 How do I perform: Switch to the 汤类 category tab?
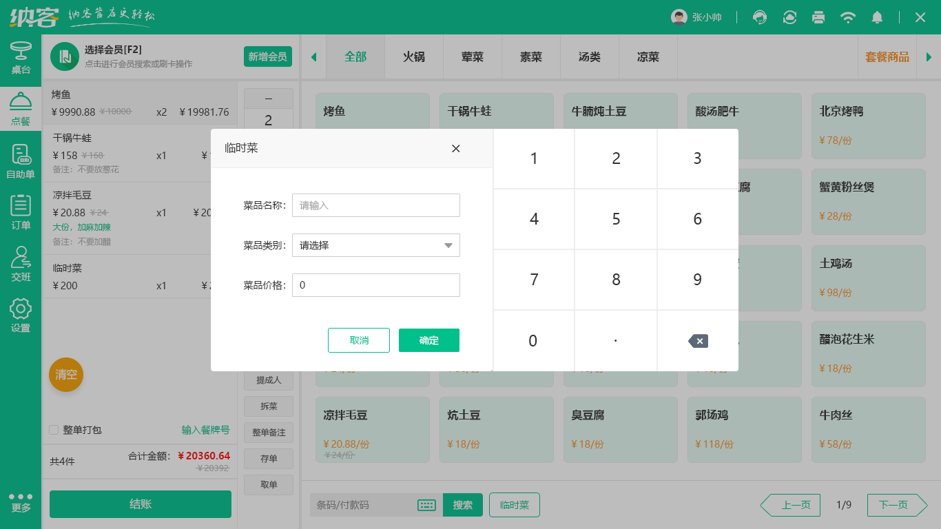589,58
